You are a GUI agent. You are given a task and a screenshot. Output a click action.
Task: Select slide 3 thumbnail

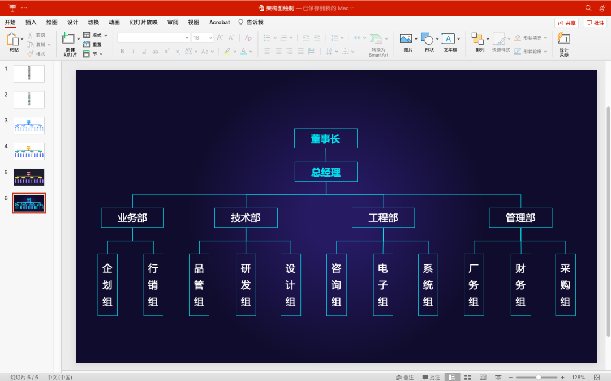click(x=29, y=126)
